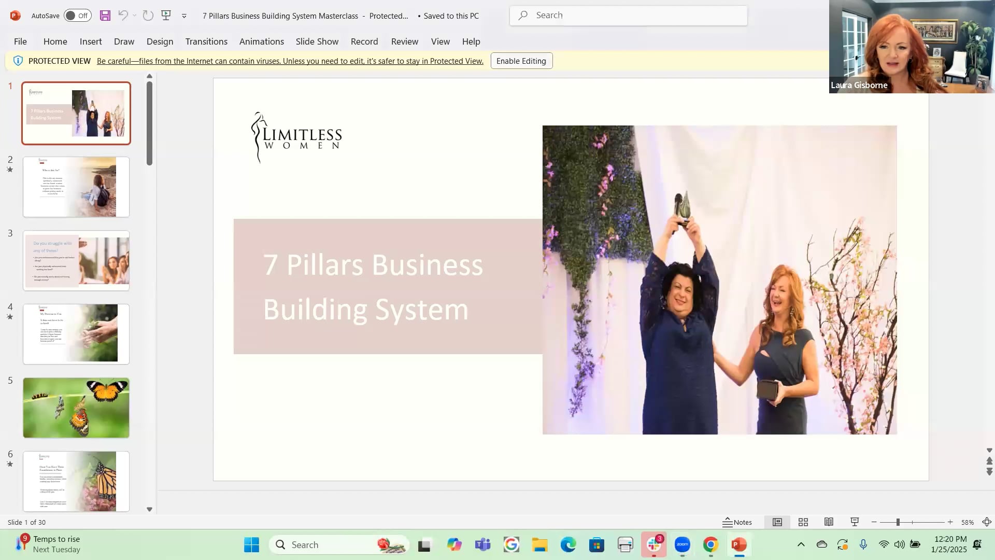The height and width of the screenshot is (560, 995).
Task: Increase zoom using the zoom slider
Action: (950, 522)
